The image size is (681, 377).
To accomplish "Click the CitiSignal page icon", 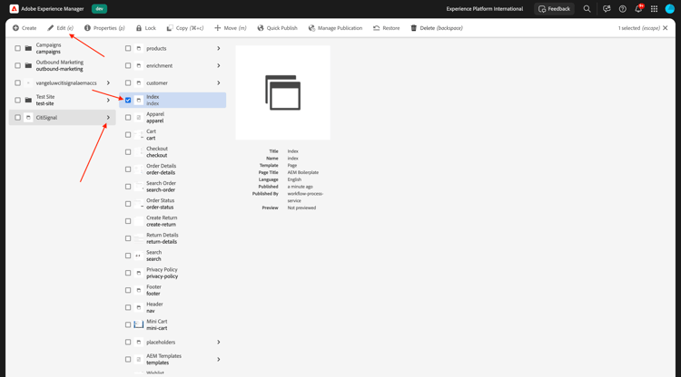I will (28, 118).
